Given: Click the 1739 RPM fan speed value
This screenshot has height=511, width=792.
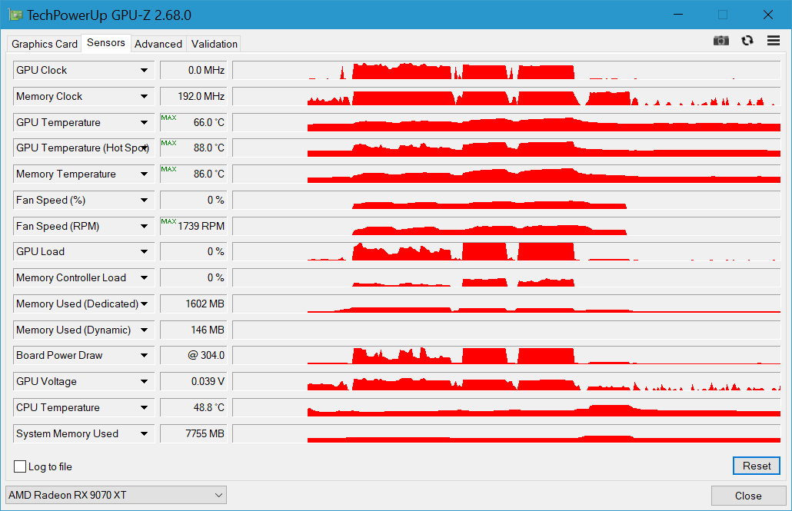Looking at the screenshot, I should (x=194, y=226).
